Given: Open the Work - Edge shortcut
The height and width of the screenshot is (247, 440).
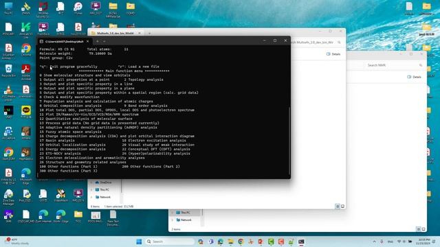Looking at the screenshot, I should click(x=60, y=216).
